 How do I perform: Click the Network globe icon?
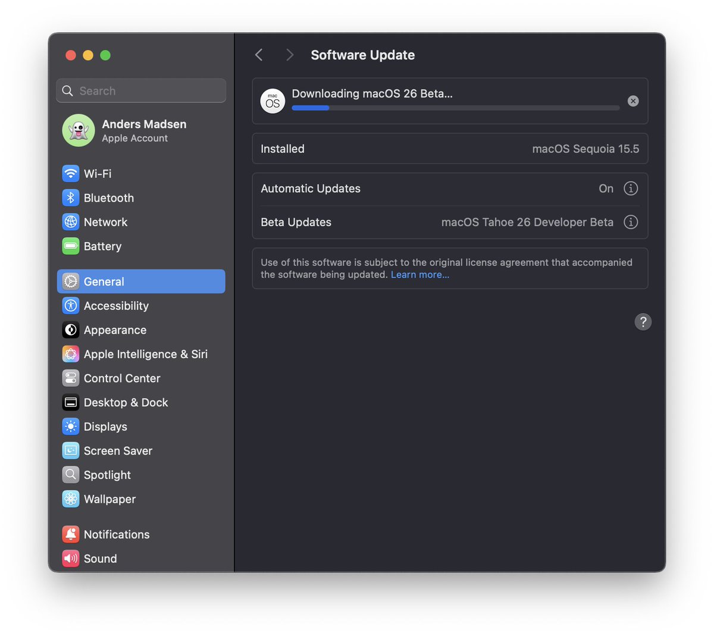71,222
